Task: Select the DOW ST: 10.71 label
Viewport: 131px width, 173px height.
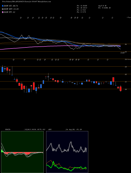Action: [x=11, y=6]
